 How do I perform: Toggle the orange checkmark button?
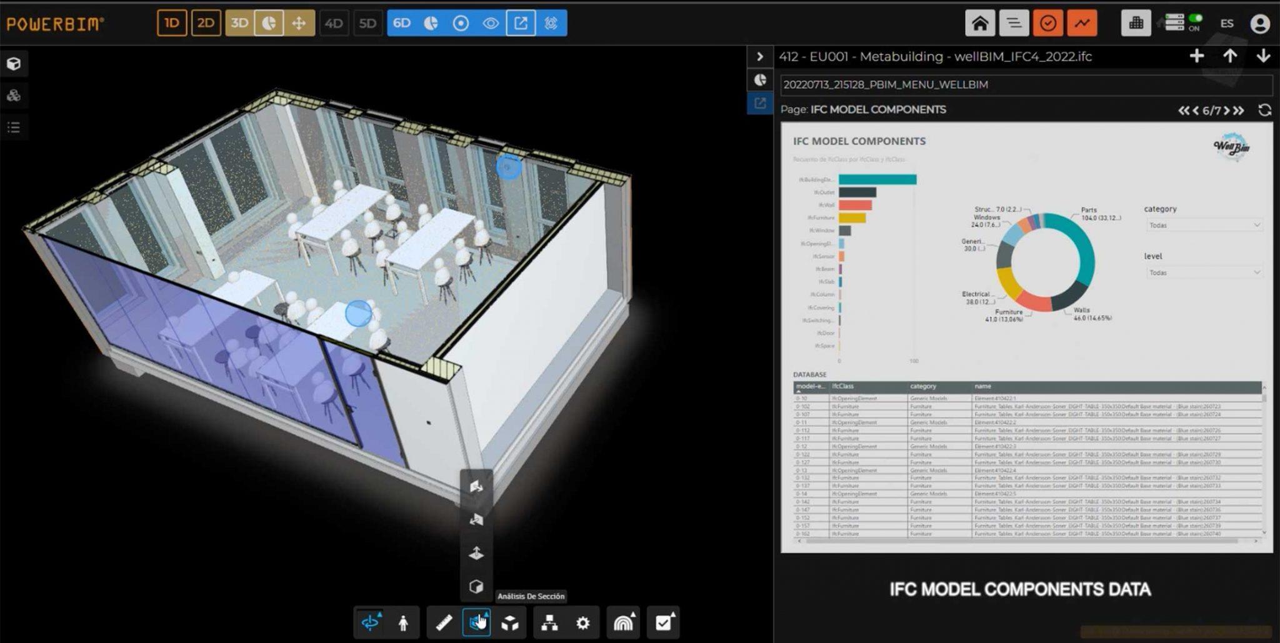point(1047,23)
